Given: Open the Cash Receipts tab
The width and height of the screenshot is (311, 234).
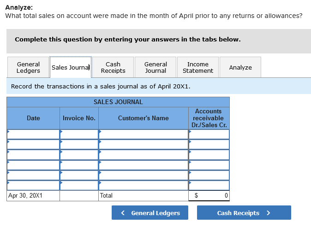Looking at the screenshot, I should tap(113, 67).
